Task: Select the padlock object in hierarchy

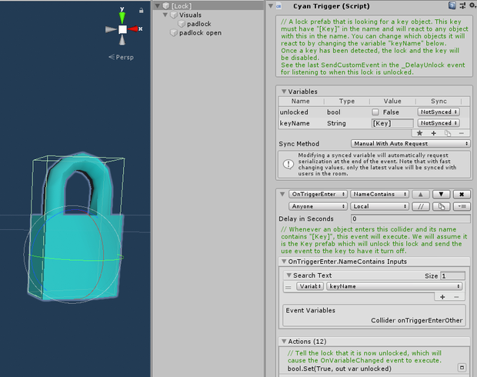Action: pos(199,24)
